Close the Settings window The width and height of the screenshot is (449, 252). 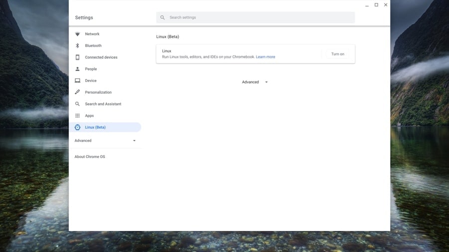pos(386,5)
